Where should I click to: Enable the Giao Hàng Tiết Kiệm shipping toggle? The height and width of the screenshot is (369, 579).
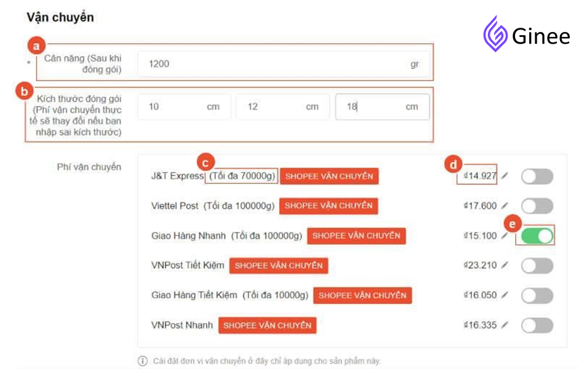(537, 296)
